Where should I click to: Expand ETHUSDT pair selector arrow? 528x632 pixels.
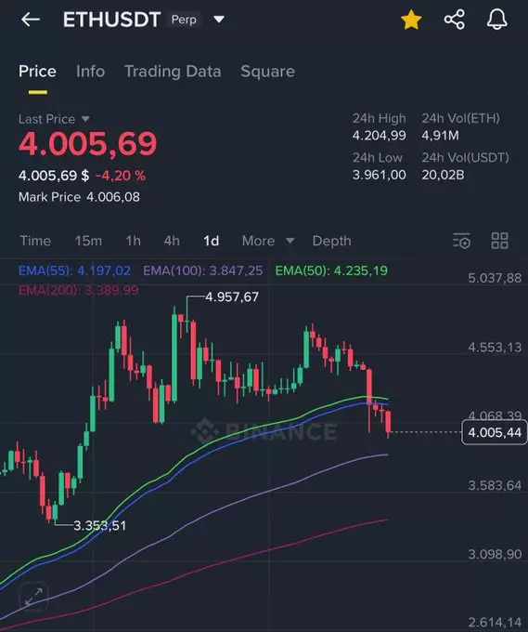click(219, 20)
